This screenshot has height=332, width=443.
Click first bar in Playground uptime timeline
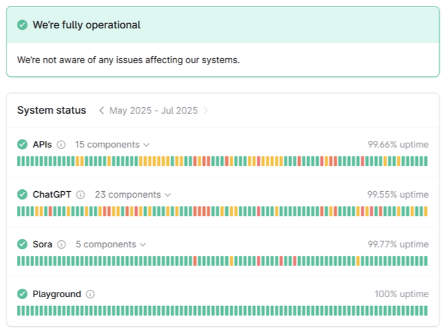(19, 311)
